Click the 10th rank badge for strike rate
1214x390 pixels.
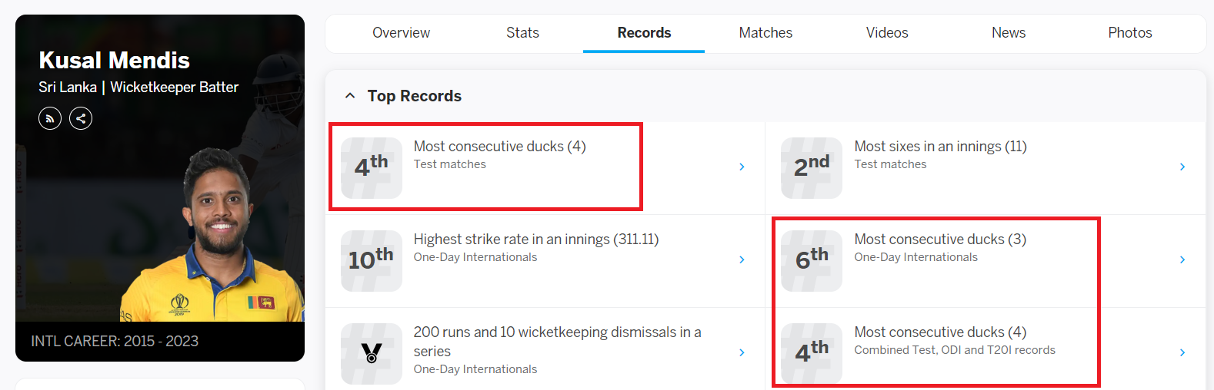tap(372, 260)
